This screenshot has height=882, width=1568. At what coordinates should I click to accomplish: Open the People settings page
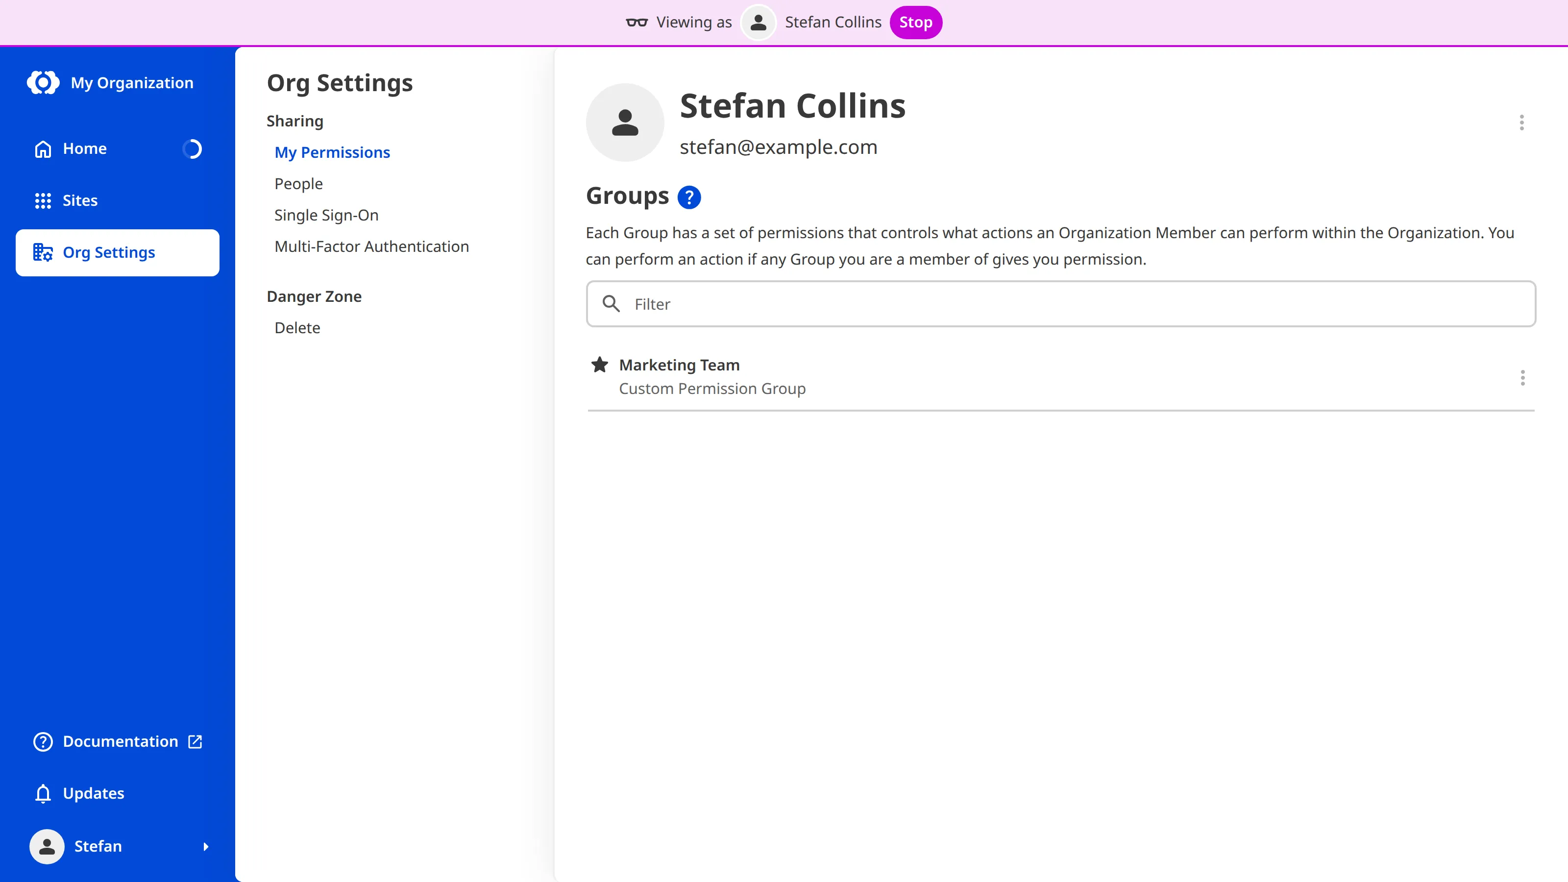click(298, 184)
